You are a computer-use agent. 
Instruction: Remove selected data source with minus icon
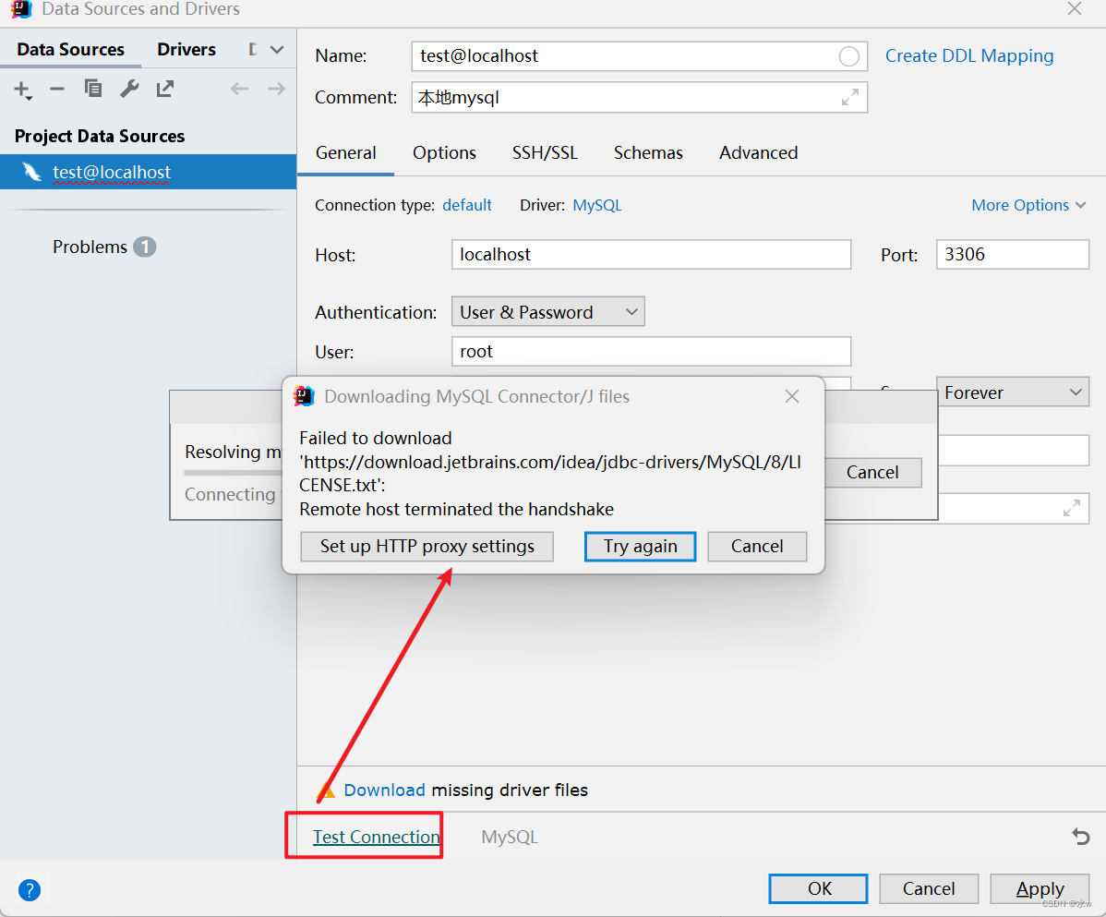click(x=57, y=89)
